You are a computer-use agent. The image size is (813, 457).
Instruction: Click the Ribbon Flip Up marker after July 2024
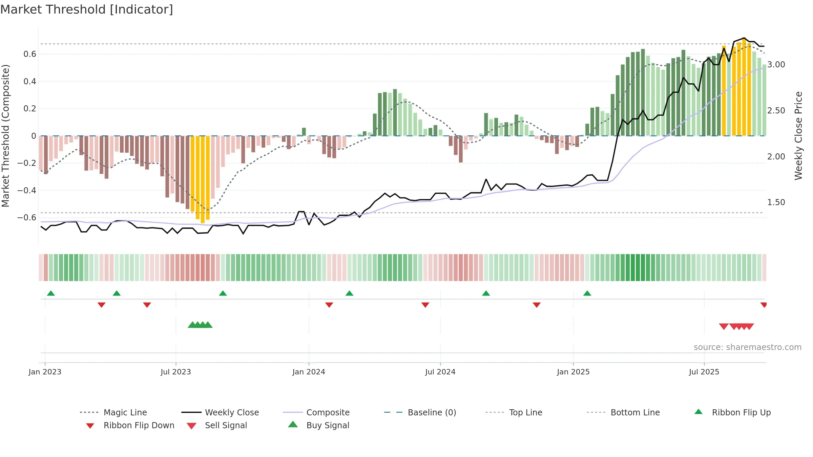(486, 293)
